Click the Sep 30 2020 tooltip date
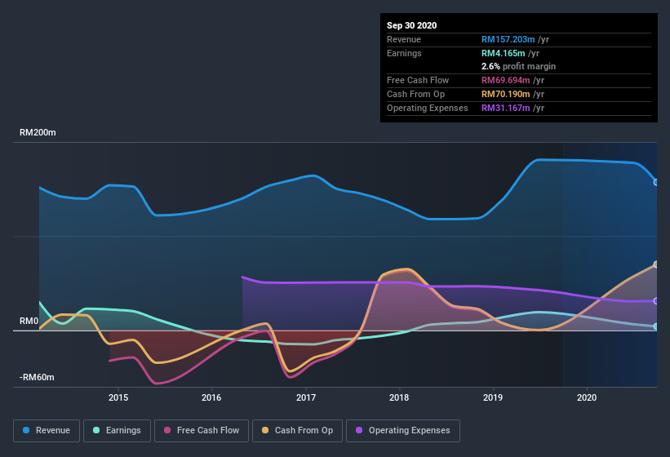 point(411,25)
